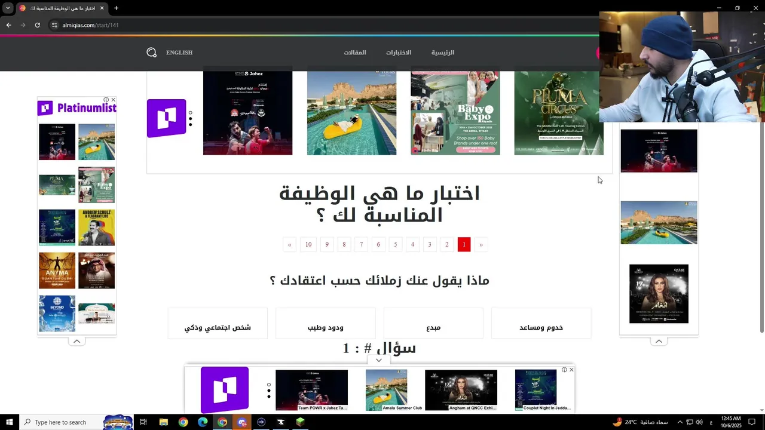Close the left Platinumlist ad with X
This screenshot has height=430, width=765.
(113, 100)
